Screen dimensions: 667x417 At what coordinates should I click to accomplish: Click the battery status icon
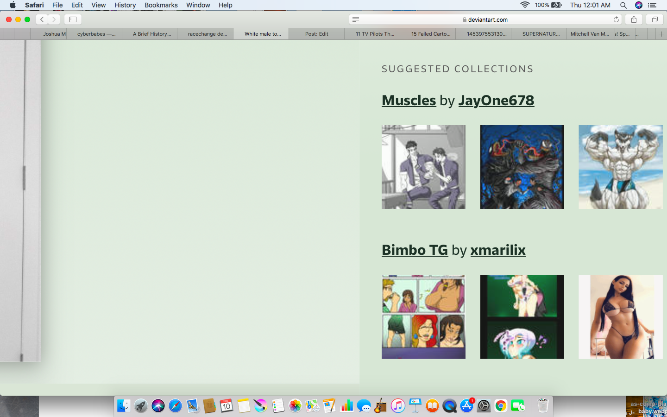pos(556,5)
